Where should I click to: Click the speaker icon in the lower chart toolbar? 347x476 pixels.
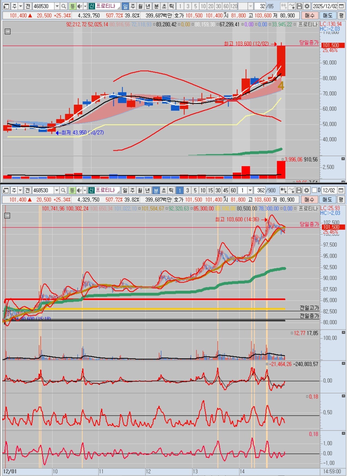tap(79, 190)
